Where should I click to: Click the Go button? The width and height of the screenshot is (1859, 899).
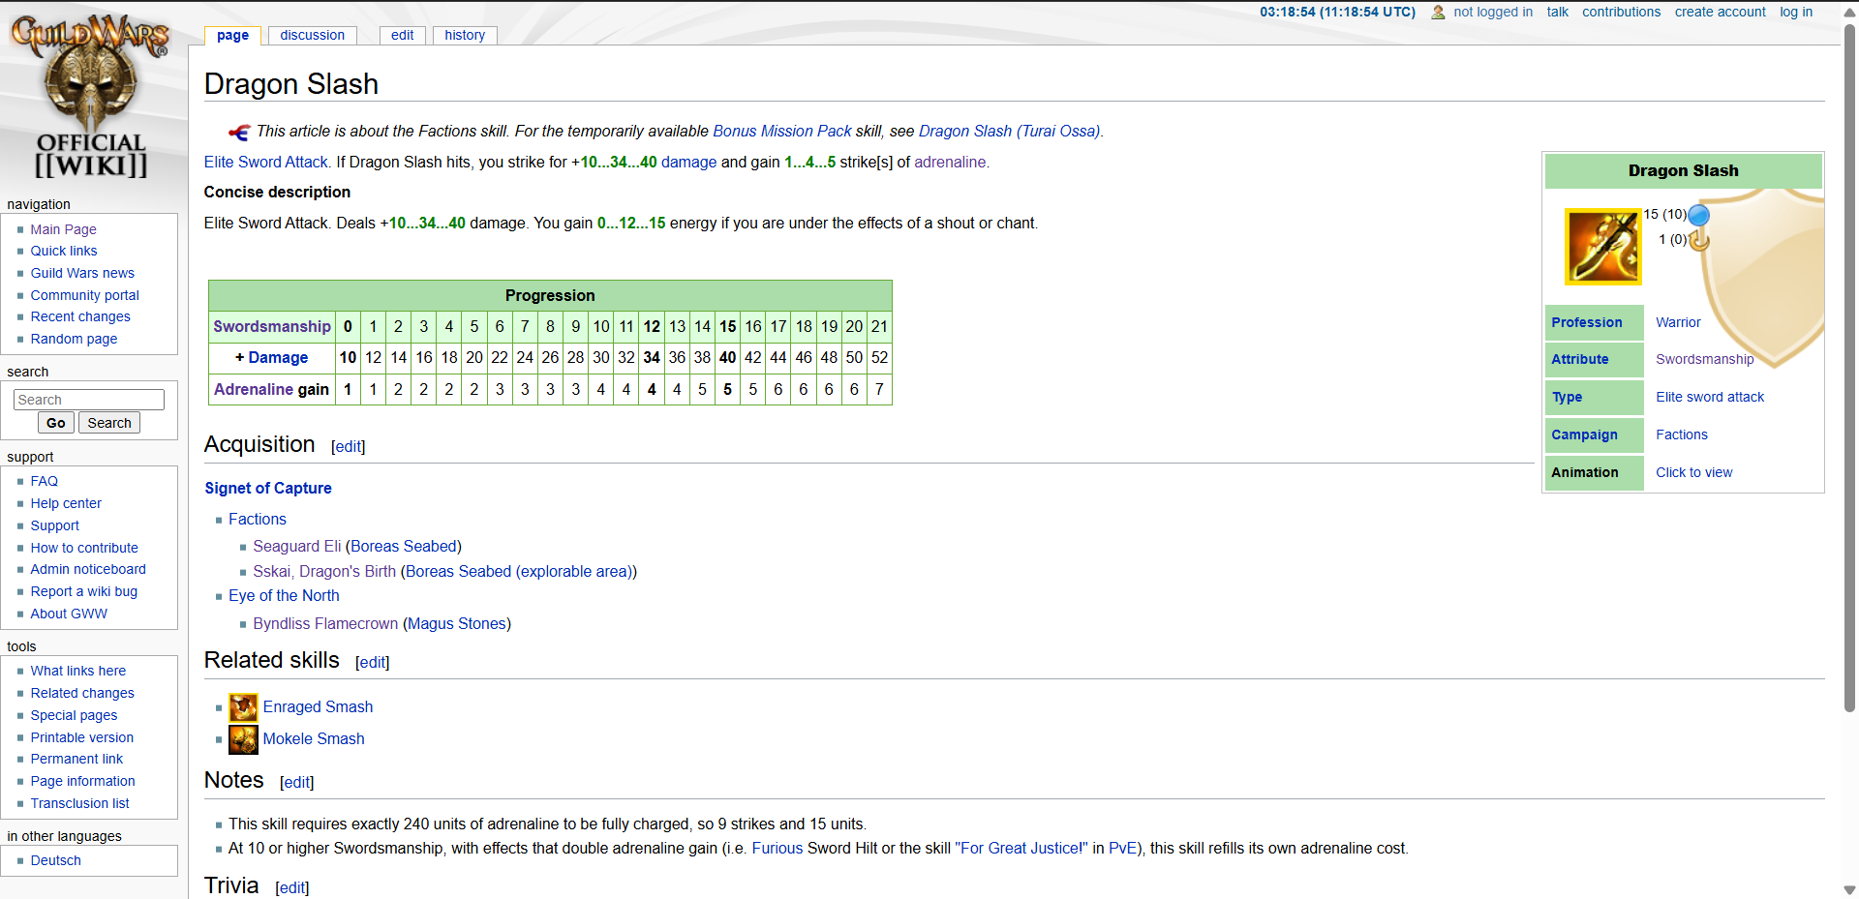pyautogui.click(x=56, y=423)
